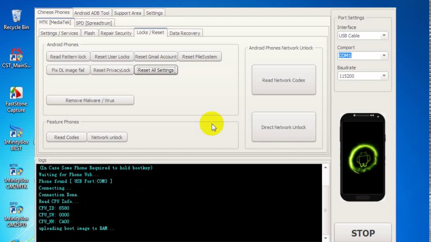Open InfinityBox CM2MTK desktop shortcut
This screenshot has height=242, width=431.
pos(16,176)
